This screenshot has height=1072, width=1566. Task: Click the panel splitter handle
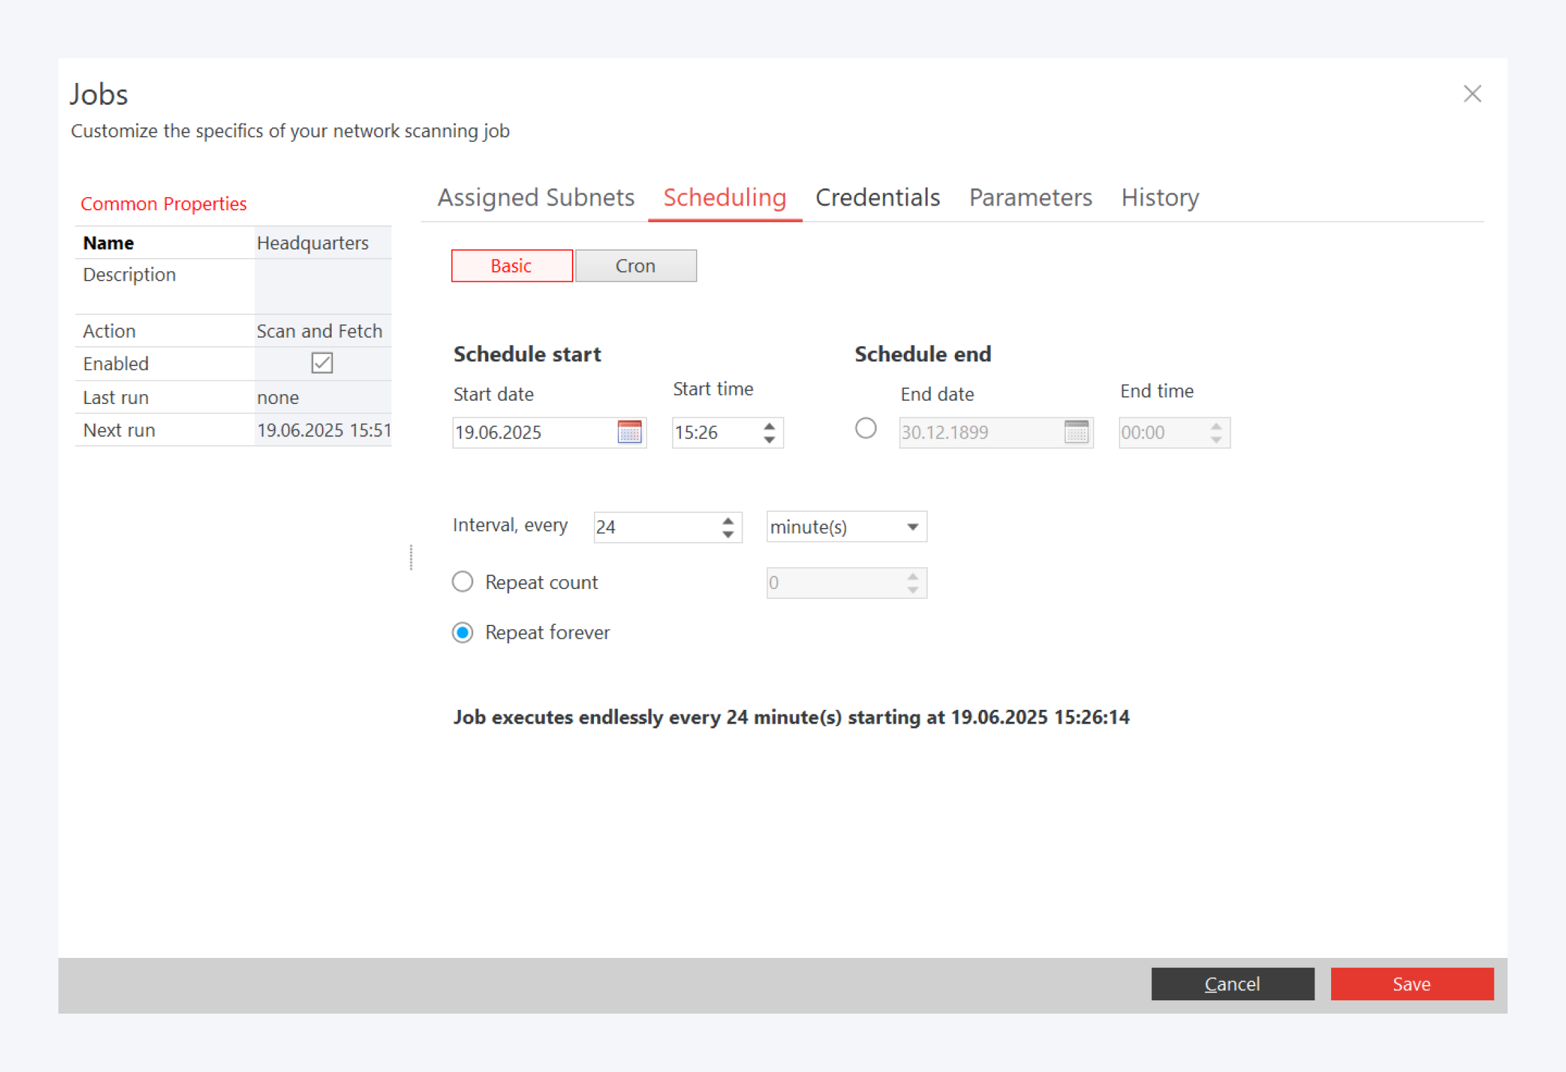(x=411, y=557)
